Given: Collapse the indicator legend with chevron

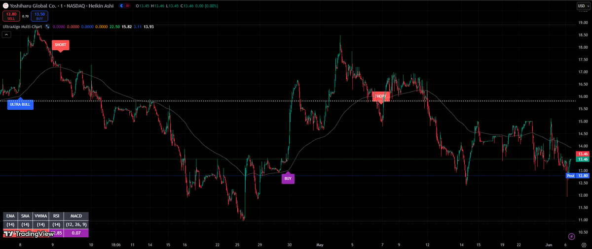Looking at the screenshot, I should pos(6,34).
